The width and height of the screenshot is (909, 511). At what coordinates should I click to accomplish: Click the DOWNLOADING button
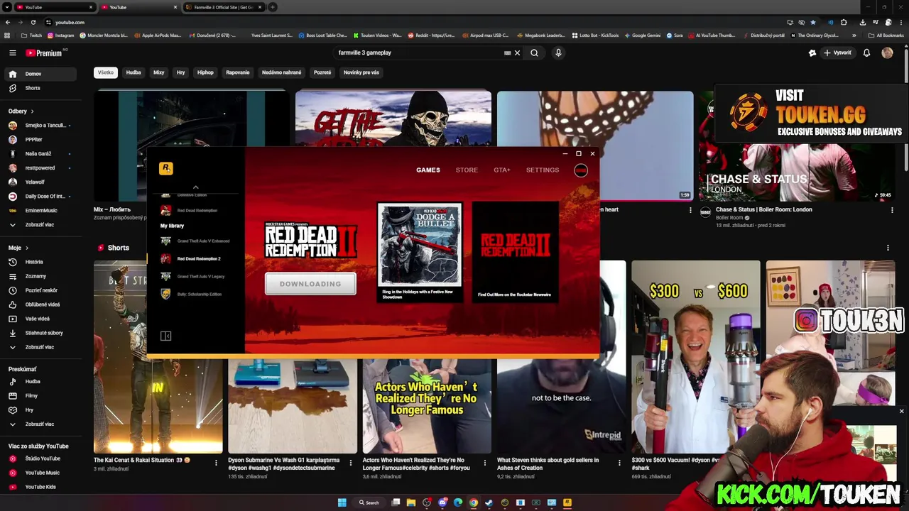[x=310, y=284]
